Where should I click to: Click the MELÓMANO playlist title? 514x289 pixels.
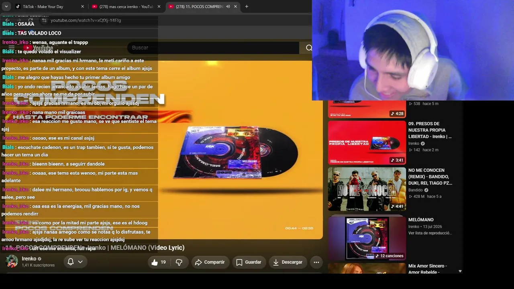(421, 220)
